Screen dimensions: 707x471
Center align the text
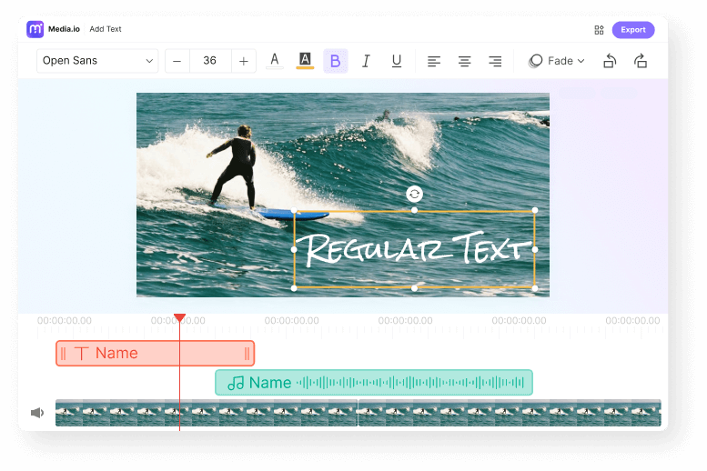[x=464, y=61]
